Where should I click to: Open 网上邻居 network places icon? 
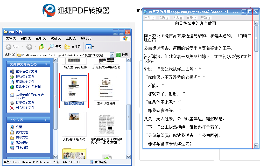tap(12, 148)
